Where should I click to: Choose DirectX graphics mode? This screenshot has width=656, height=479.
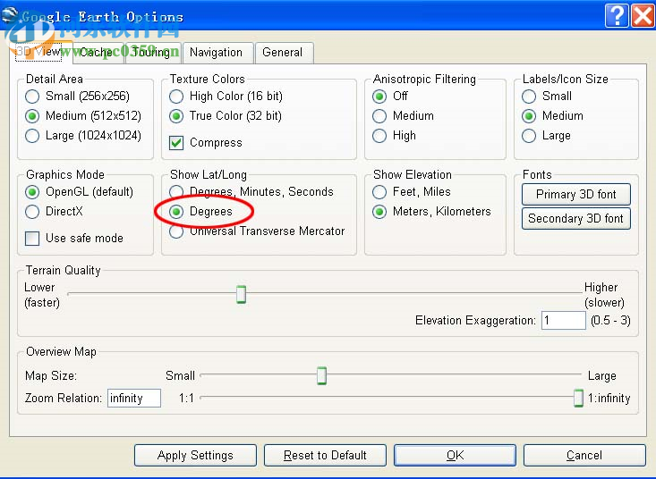point(54,212)
